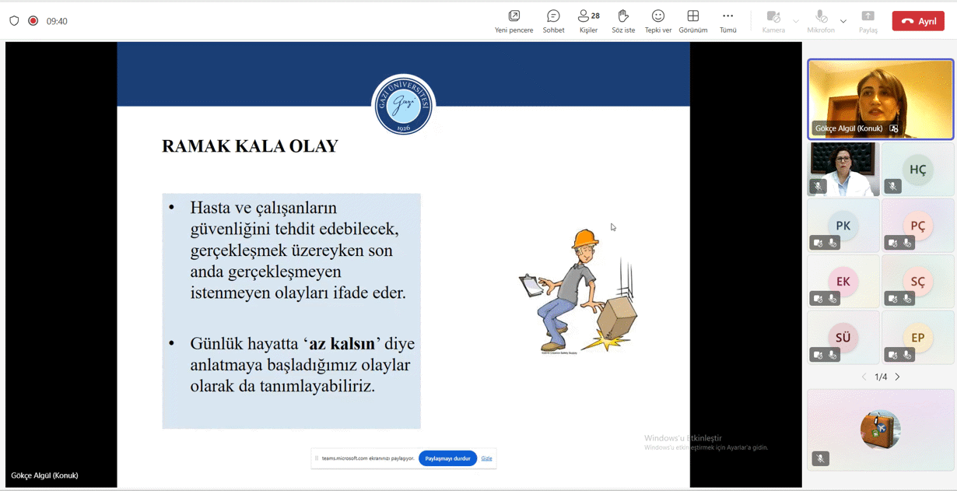Screen dimensions: 957x491
Task: Click camera-off icon on EK tile
Action: point(818,299)
